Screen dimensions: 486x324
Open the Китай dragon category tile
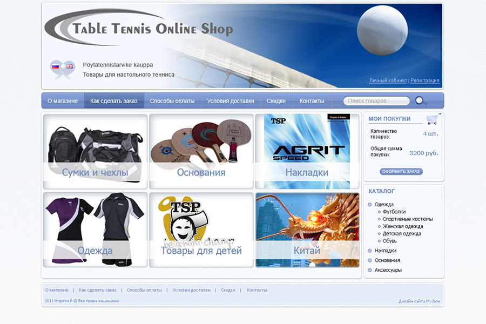point(307,230)
